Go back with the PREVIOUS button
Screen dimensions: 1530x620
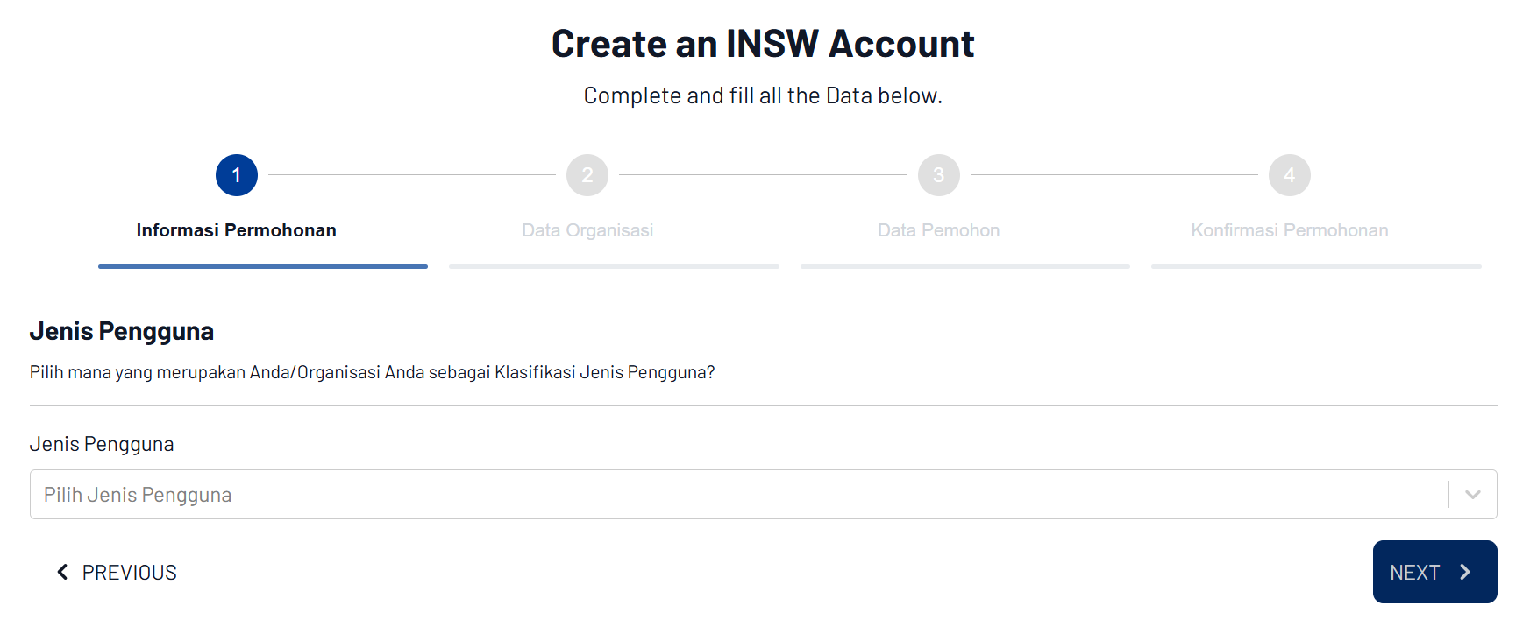coord(117,572)
